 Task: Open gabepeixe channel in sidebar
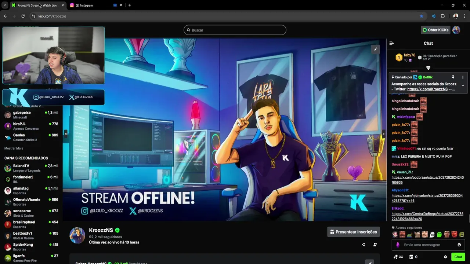[31, 115]
